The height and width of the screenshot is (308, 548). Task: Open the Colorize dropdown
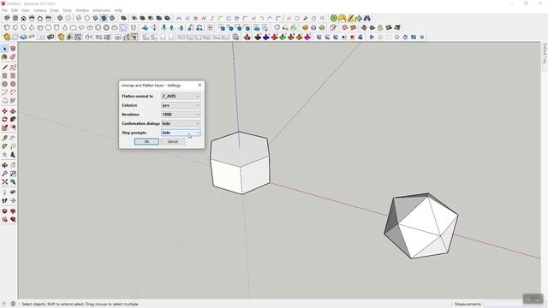(x=181, y=105)
